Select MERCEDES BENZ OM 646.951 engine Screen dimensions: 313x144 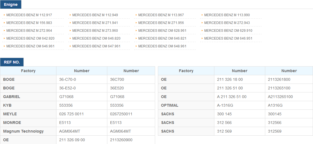(x=228, y=38)
